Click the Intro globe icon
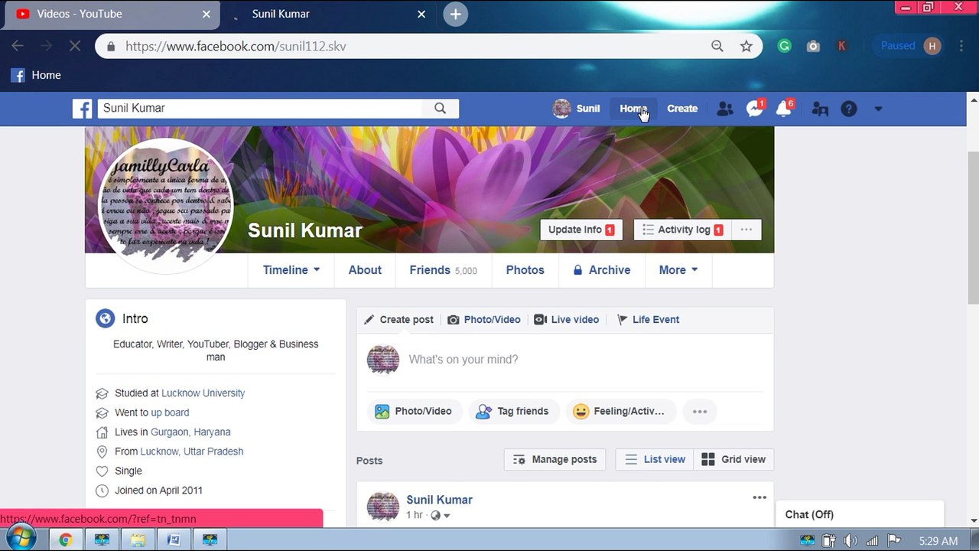Image resolution: width=979 pixels, height=551 pixels. click(x=105, y=318)
